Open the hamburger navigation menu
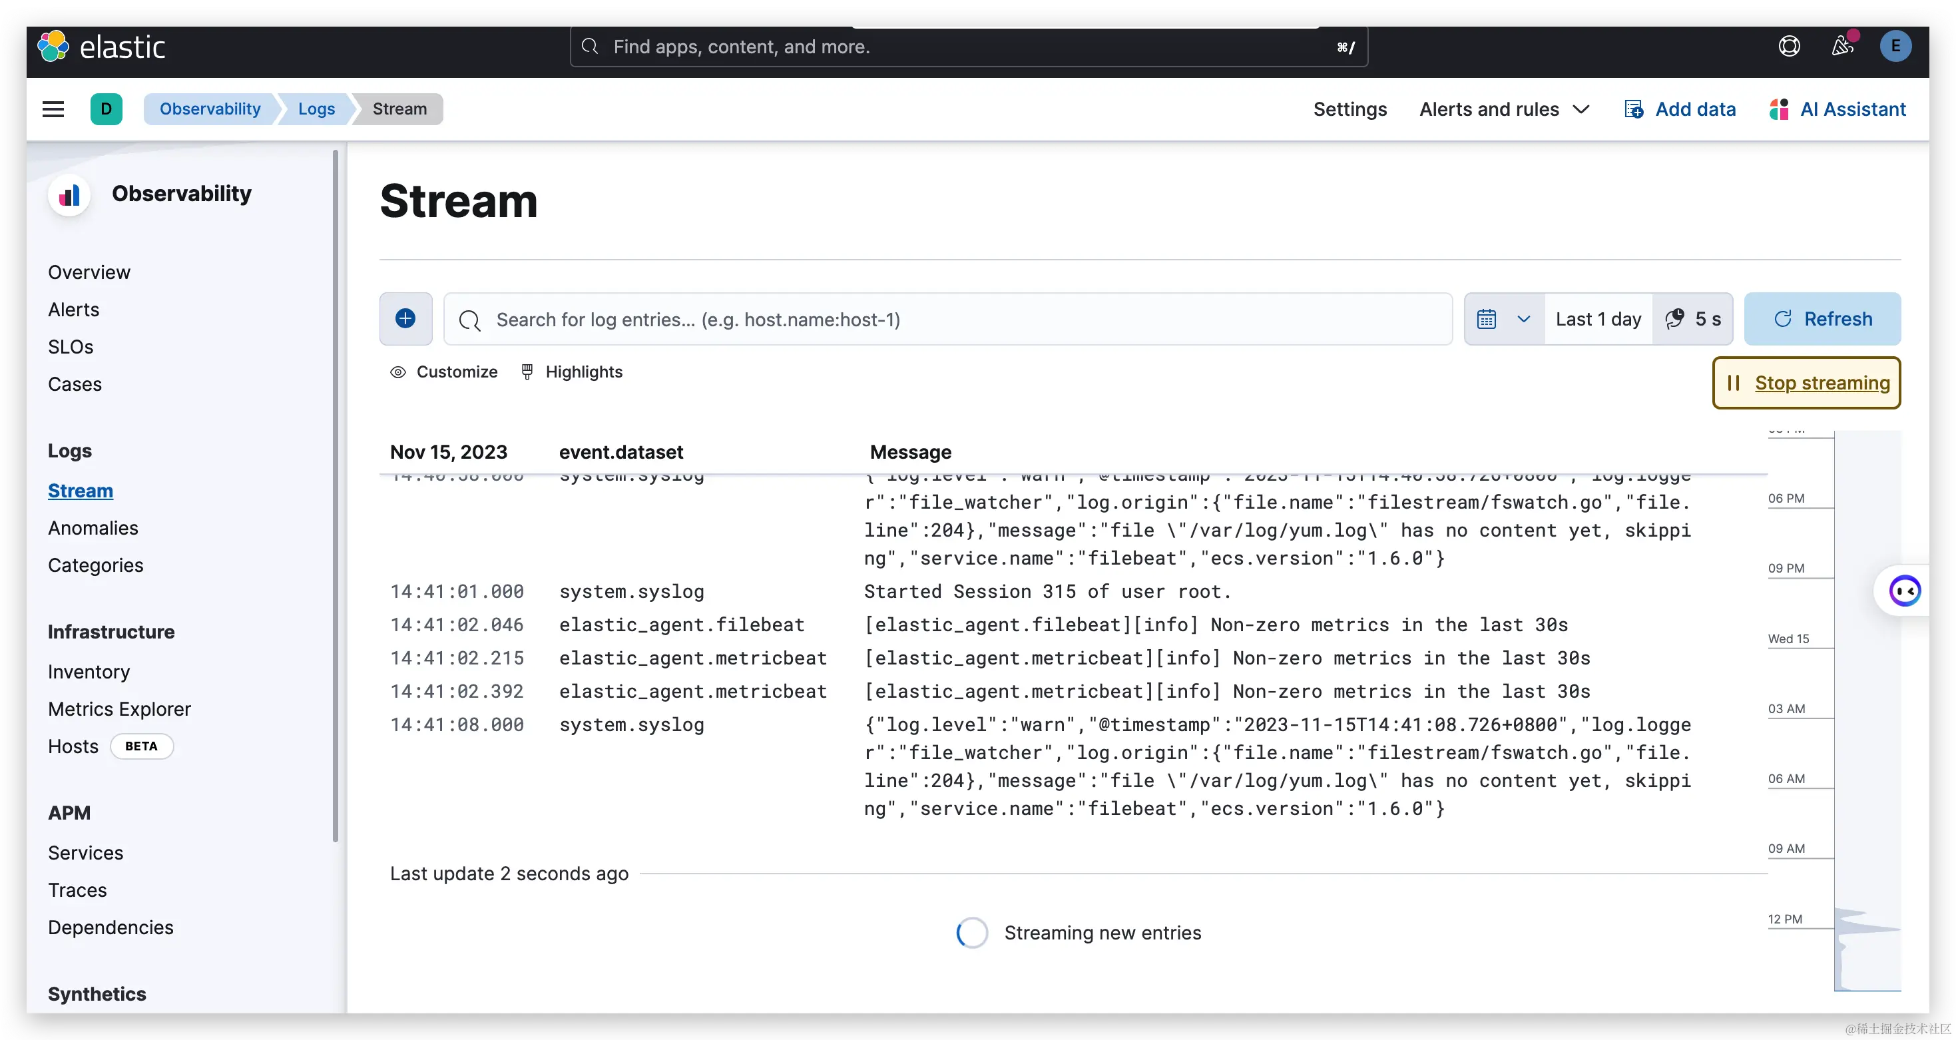The height and width of the screenshot is (1040, 1956). [53, 109]
